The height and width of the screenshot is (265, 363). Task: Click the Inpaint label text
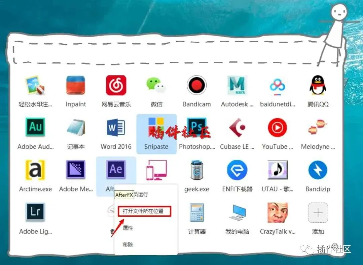[x=76, y=104]
